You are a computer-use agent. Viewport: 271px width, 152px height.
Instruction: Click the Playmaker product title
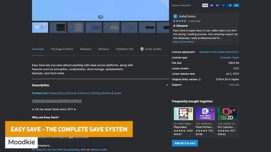pos(180,127)
